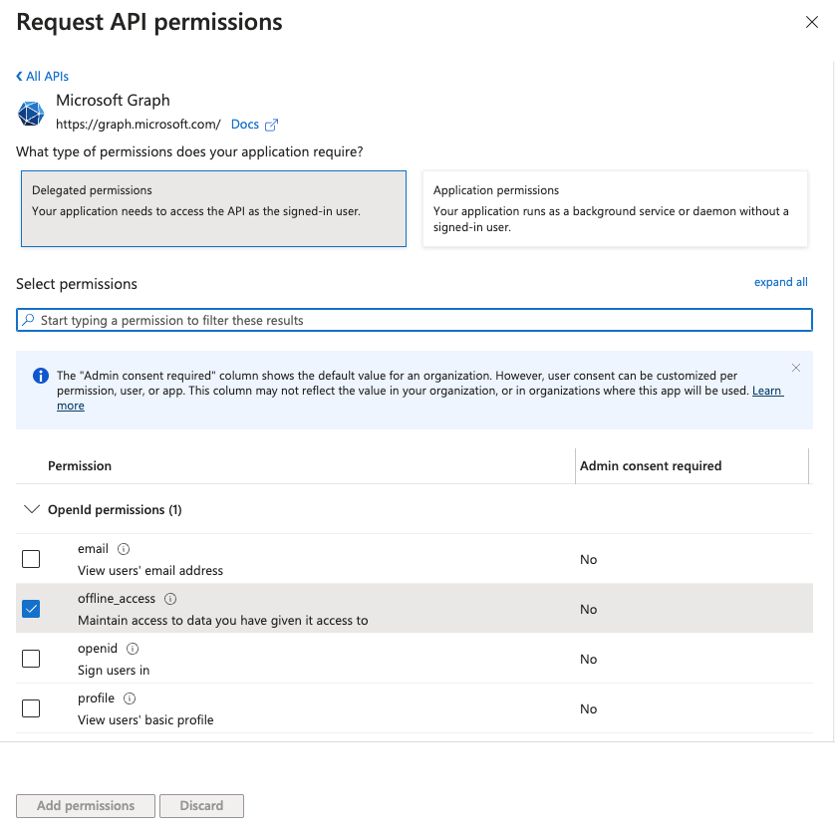Uncheck the offline_access permission

click(x=31, y=609)
